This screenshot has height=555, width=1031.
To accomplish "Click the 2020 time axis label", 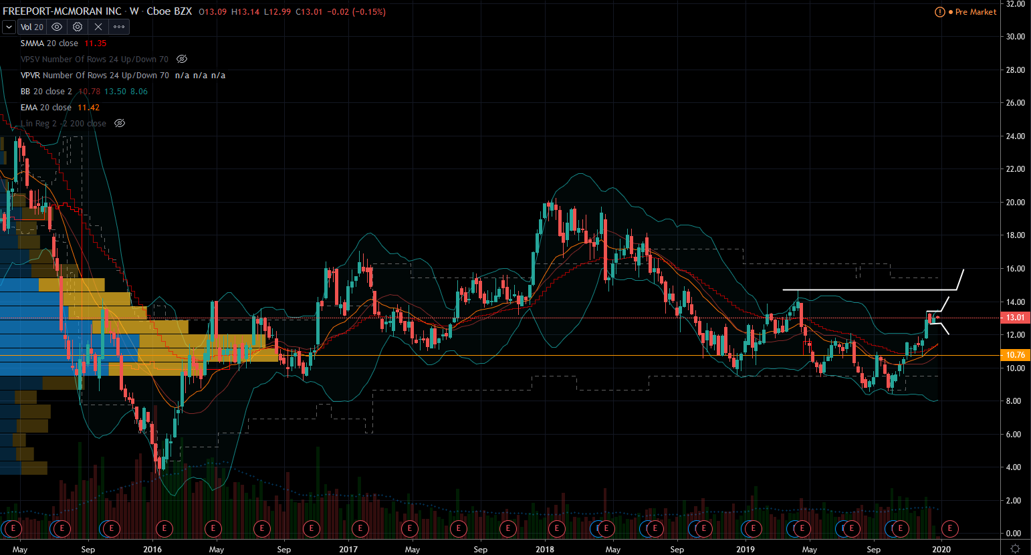I will (x=941, y=550).
